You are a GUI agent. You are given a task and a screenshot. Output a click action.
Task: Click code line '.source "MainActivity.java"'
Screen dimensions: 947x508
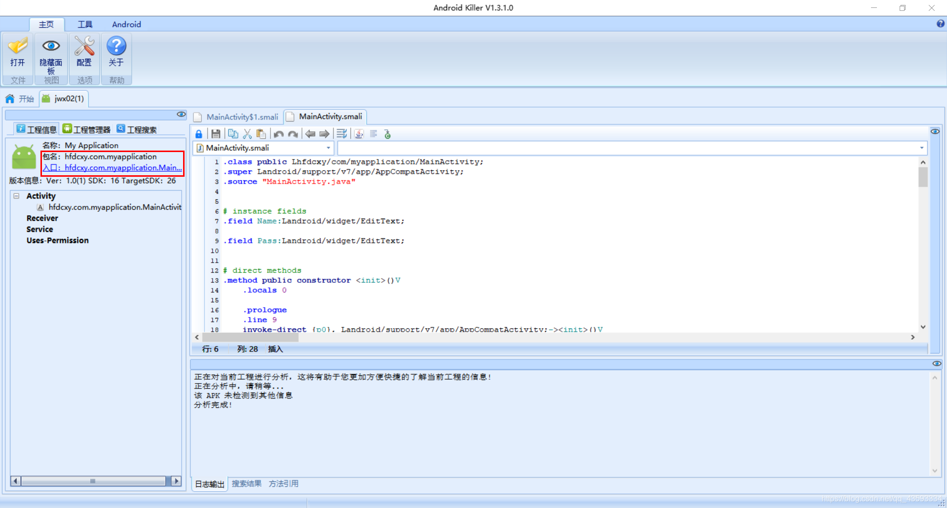pos(290,182)
